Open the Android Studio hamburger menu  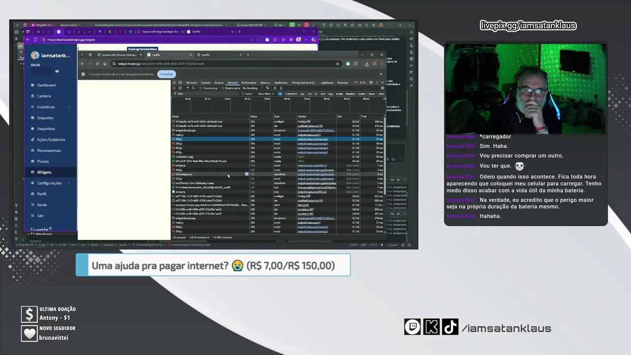coord(25,25)
